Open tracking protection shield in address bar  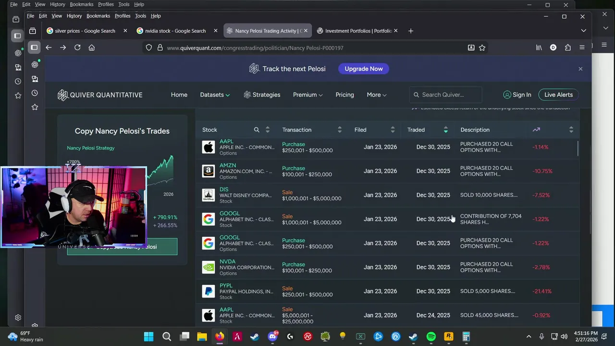pos(149,48)
